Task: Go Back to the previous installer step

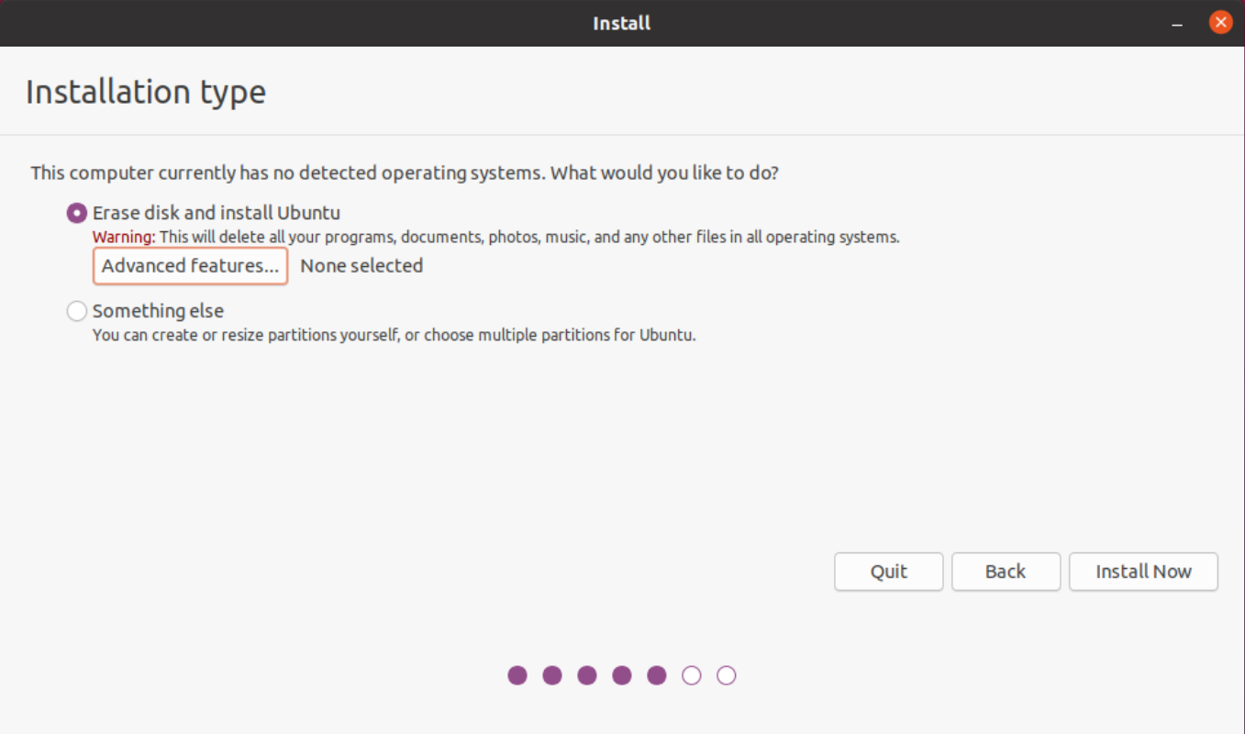Action: click(1006, 572)
